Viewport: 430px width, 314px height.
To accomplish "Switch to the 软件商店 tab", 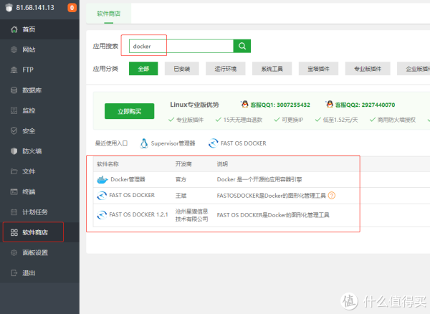I will tap(108, 13).
